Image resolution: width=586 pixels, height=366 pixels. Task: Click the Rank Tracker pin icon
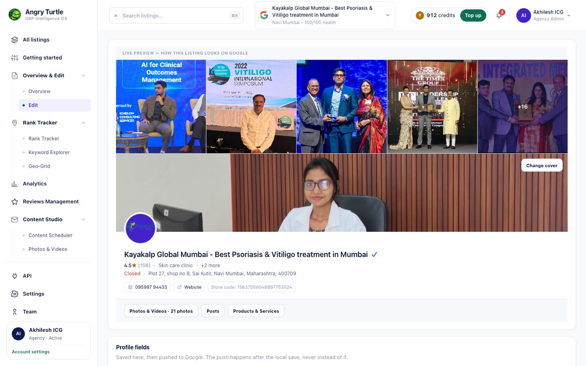(x=15, y=123)
